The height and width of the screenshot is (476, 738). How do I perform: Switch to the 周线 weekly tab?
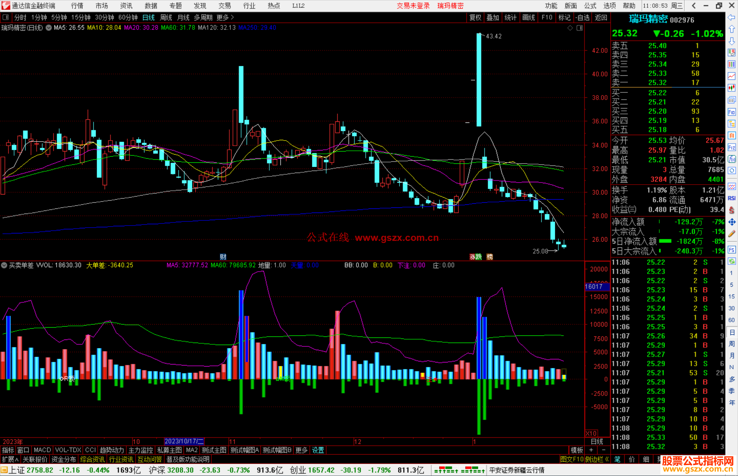[166, 17]
